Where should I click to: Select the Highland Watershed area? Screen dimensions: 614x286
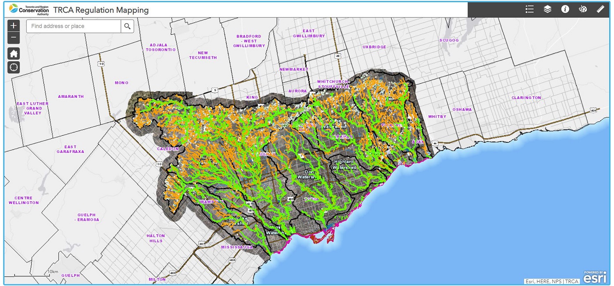(346, 164)
